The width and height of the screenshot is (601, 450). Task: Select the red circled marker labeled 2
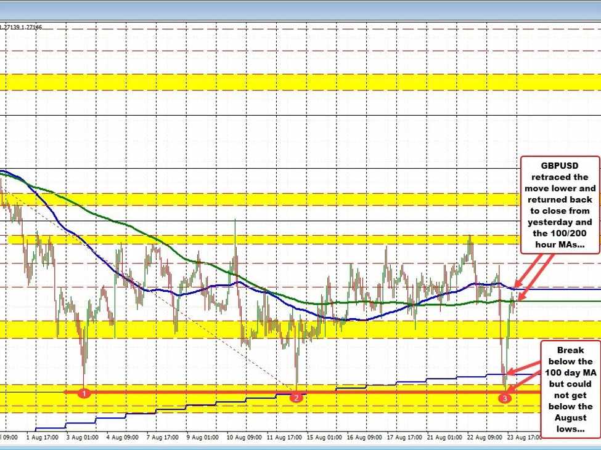click(x=296, y=398)
